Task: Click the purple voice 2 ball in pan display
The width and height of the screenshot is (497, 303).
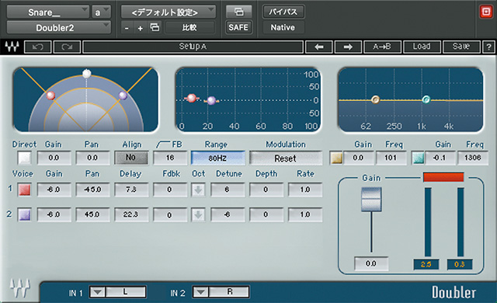Action: 123,95
